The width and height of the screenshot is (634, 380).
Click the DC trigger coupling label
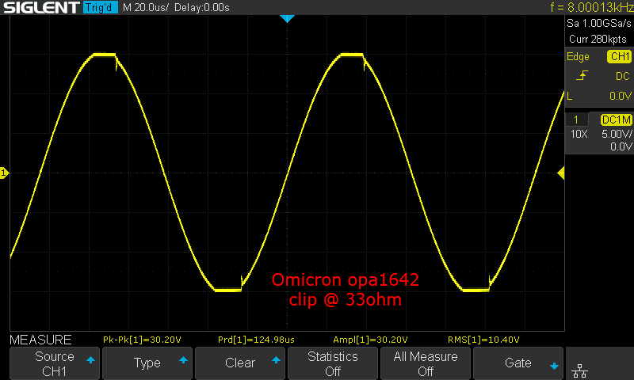623,76
